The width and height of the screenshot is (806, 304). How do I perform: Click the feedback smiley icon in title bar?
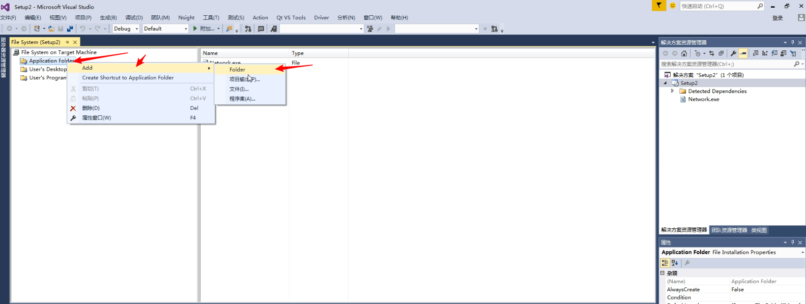672,6
